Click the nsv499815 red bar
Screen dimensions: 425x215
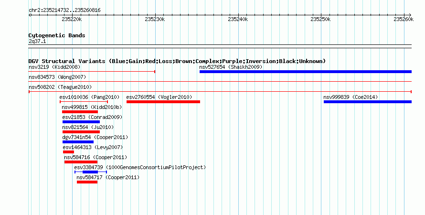click(x=80, y=112)
